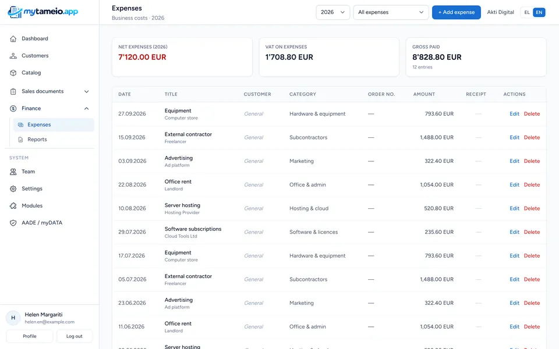
Task: Click the DATE column header
Action: [x=125, y=94]
